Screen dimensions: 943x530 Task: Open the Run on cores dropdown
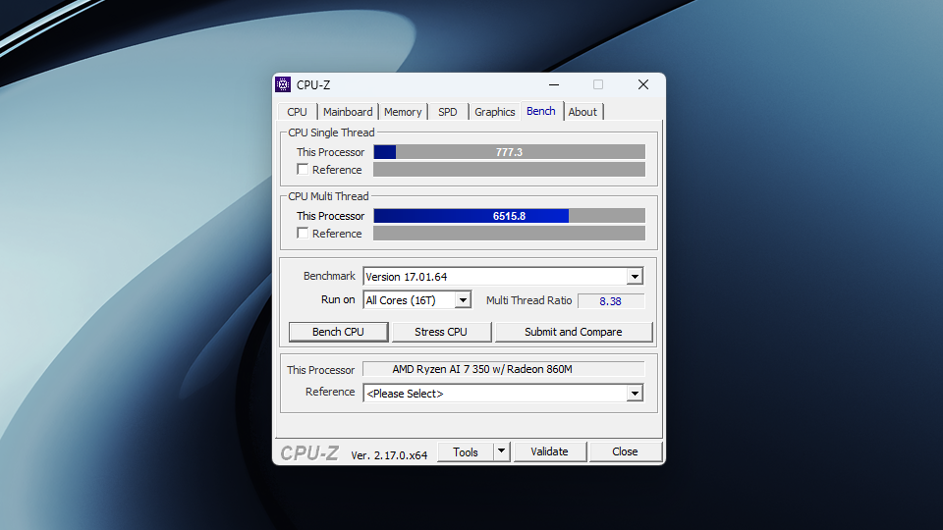coord(463,300)
